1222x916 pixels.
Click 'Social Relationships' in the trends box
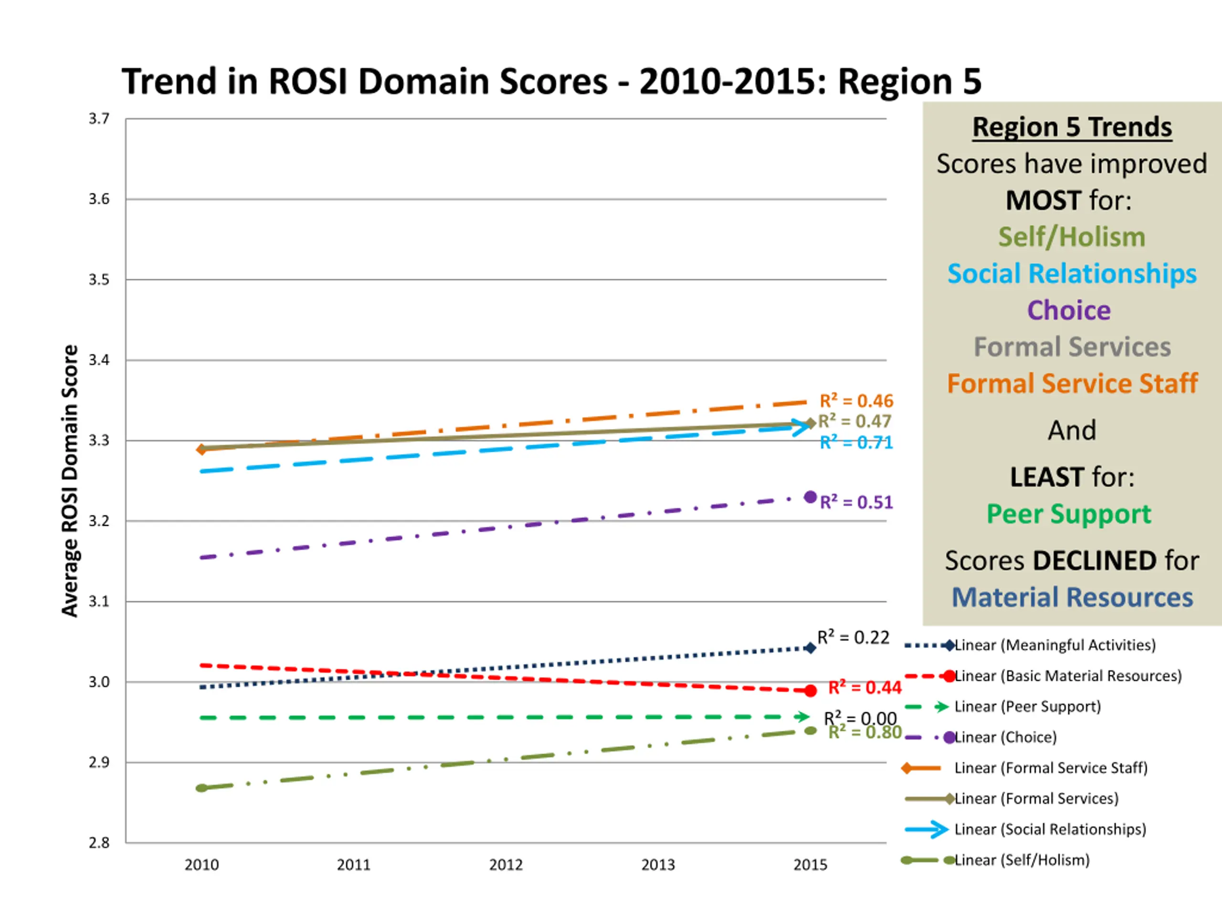(x=1072, y=274)
